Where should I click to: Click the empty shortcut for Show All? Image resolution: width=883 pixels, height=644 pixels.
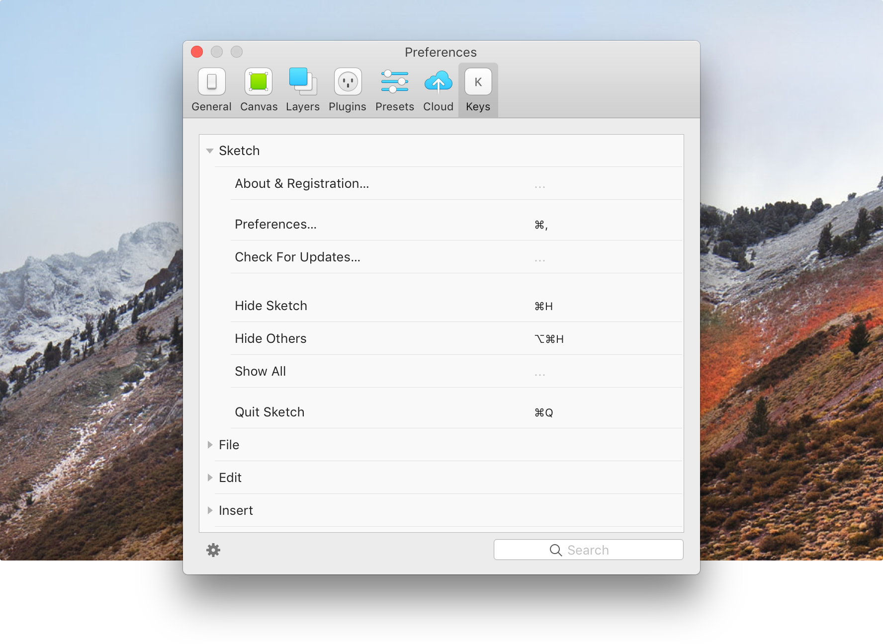540,375
